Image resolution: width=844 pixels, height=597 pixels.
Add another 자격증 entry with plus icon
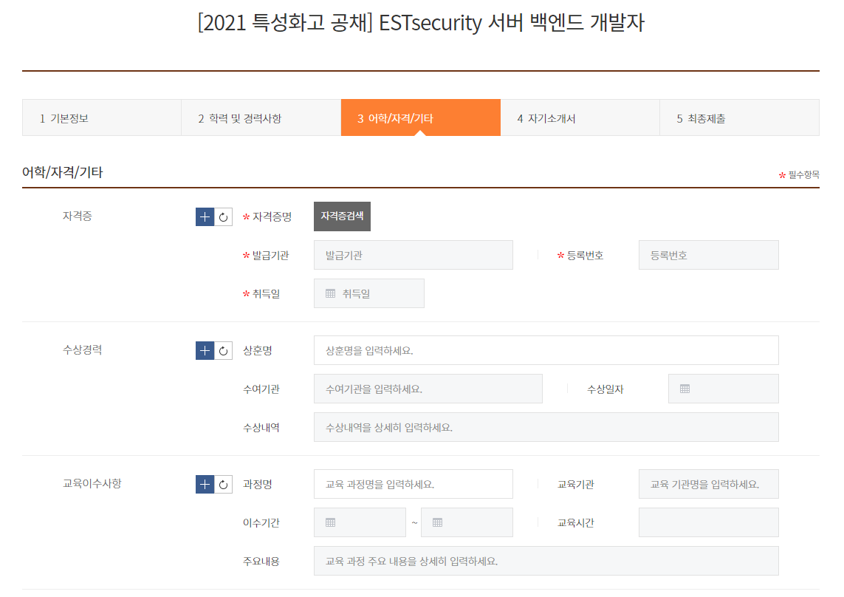click(x=205, y=216)
